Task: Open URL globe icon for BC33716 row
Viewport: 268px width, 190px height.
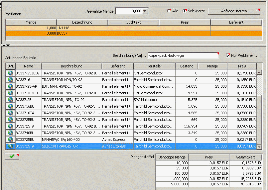Action: click(x=10, y=80)
